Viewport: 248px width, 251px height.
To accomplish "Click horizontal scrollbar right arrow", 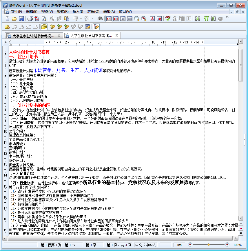I will [236, 238].
